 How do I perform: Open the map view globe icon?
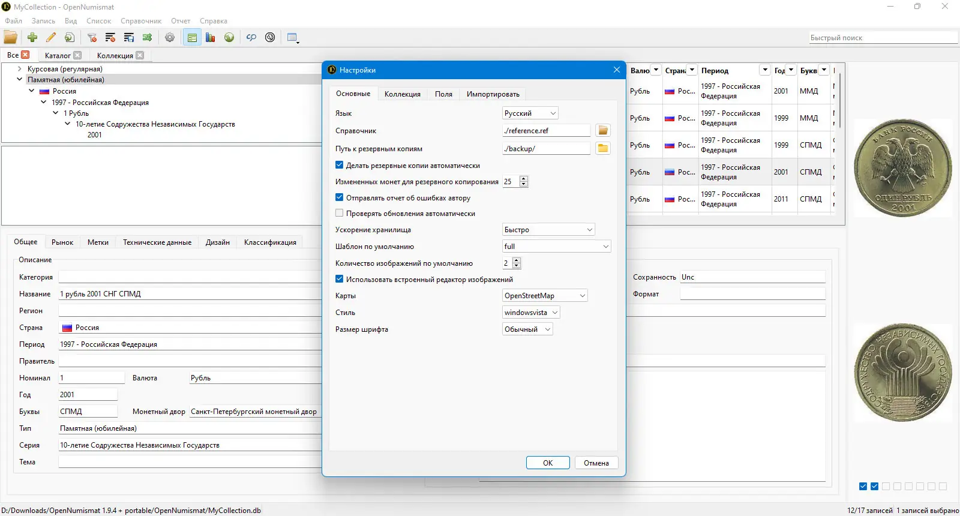click(229, 37)
